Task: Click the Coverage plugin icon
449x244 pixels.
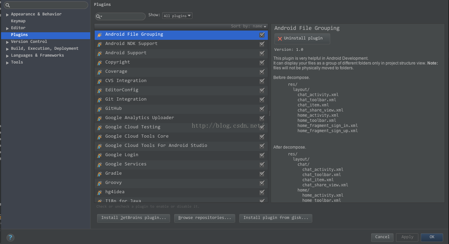Action: (100, 72)
